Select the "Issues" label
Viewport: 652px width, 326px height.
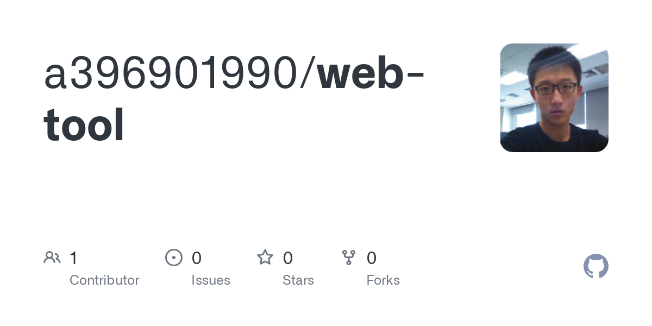coord(211,280)
